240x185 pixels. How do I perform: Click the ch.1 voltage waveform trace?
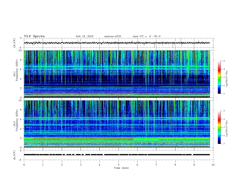pyautogui.click(x=117, y=43)
